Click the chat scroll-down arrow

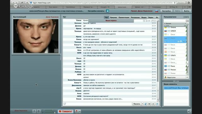158,101
